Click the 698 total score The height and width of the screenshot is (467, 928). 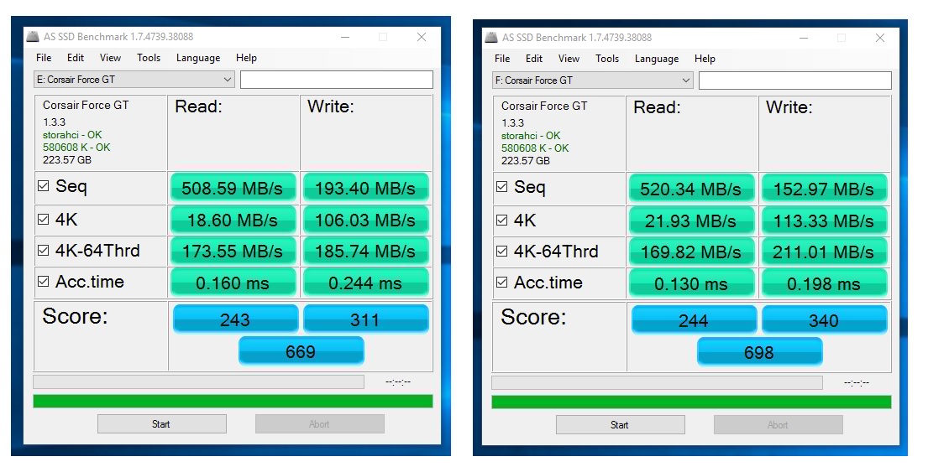click(760, 352)
